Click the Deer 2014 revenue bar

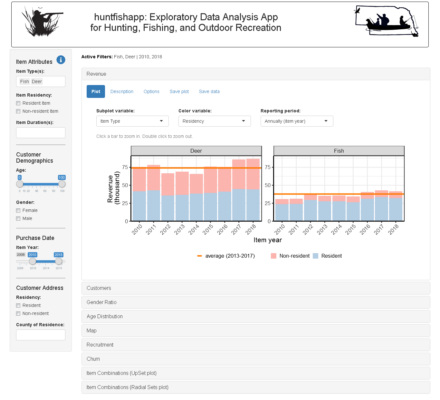[x=196, y=197]
